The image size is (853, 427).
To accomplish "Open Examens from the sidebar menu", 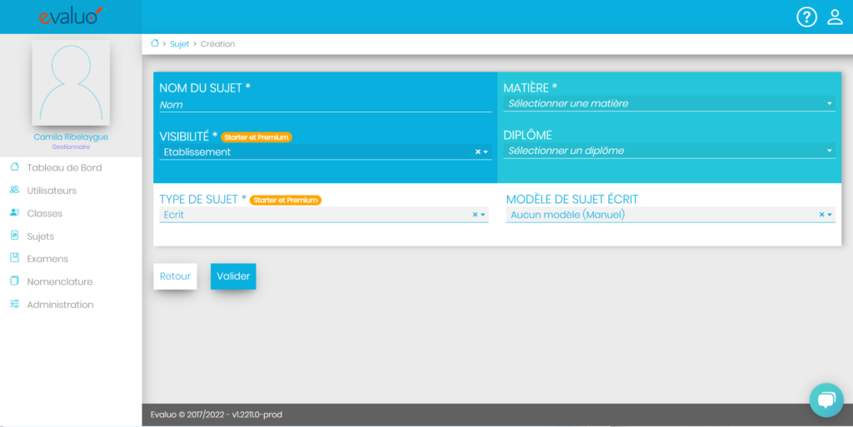I will tap(47, 259).
